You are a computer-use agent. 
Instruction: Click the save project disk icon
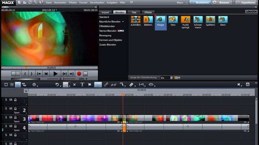(30, 2)
